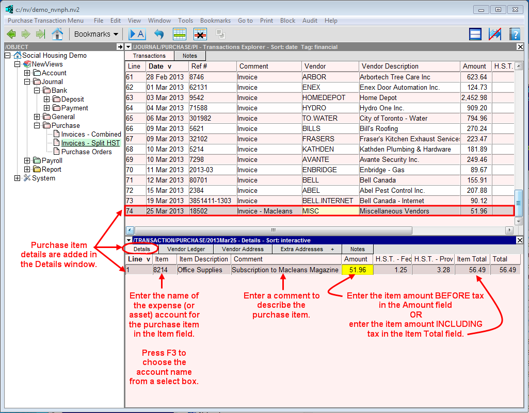Select Invoices - Combined in tree

point(91,134)
